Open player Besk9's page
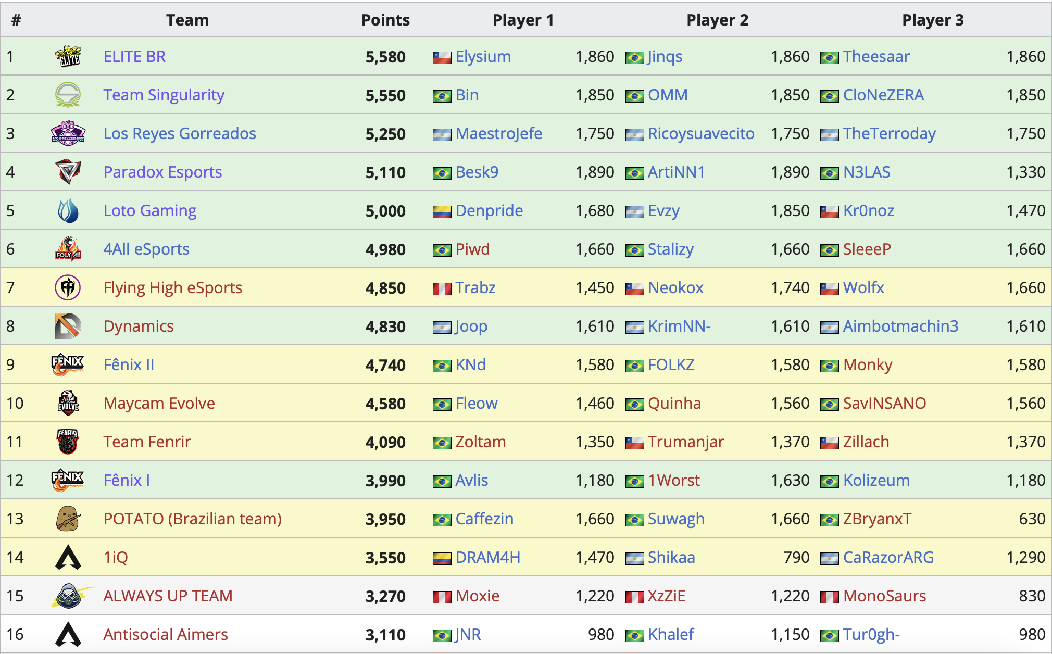This screenshot has height=654, width=1052. [x=477, y=172]
